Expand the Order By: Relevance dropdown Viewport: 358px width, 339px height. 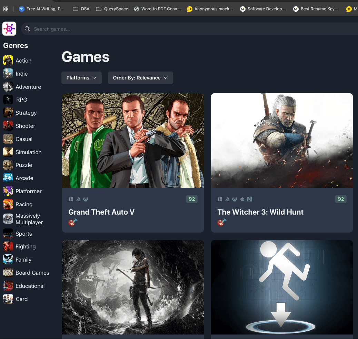[x=140, y=78]
